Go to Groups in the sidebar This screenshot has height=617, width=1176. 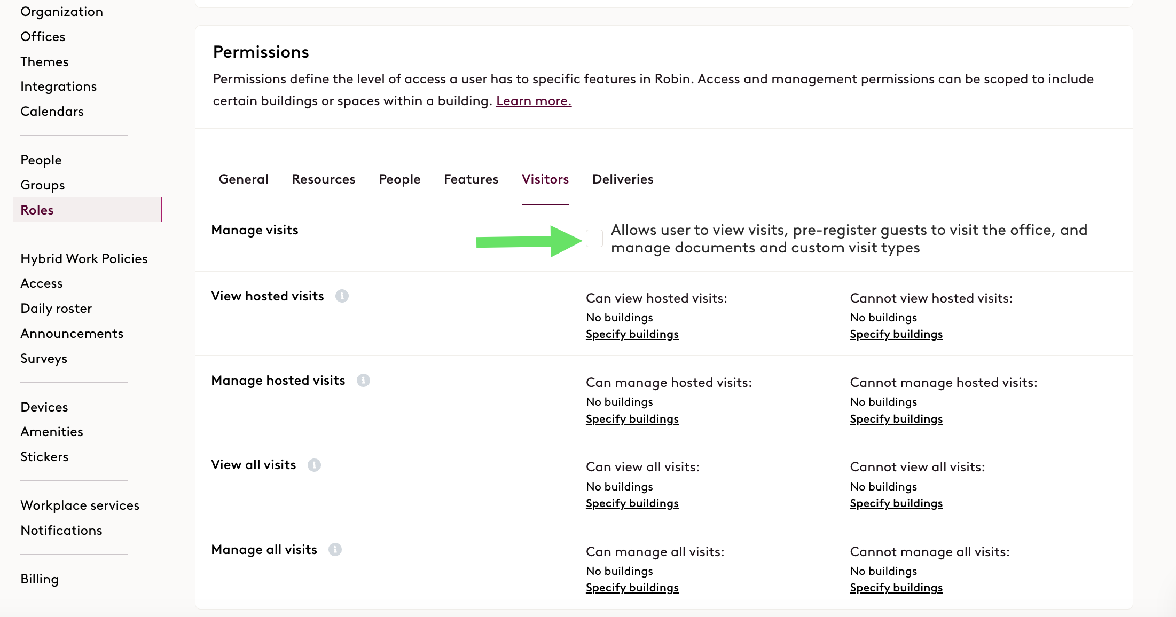pyautogui.click(x=43, y=185)
